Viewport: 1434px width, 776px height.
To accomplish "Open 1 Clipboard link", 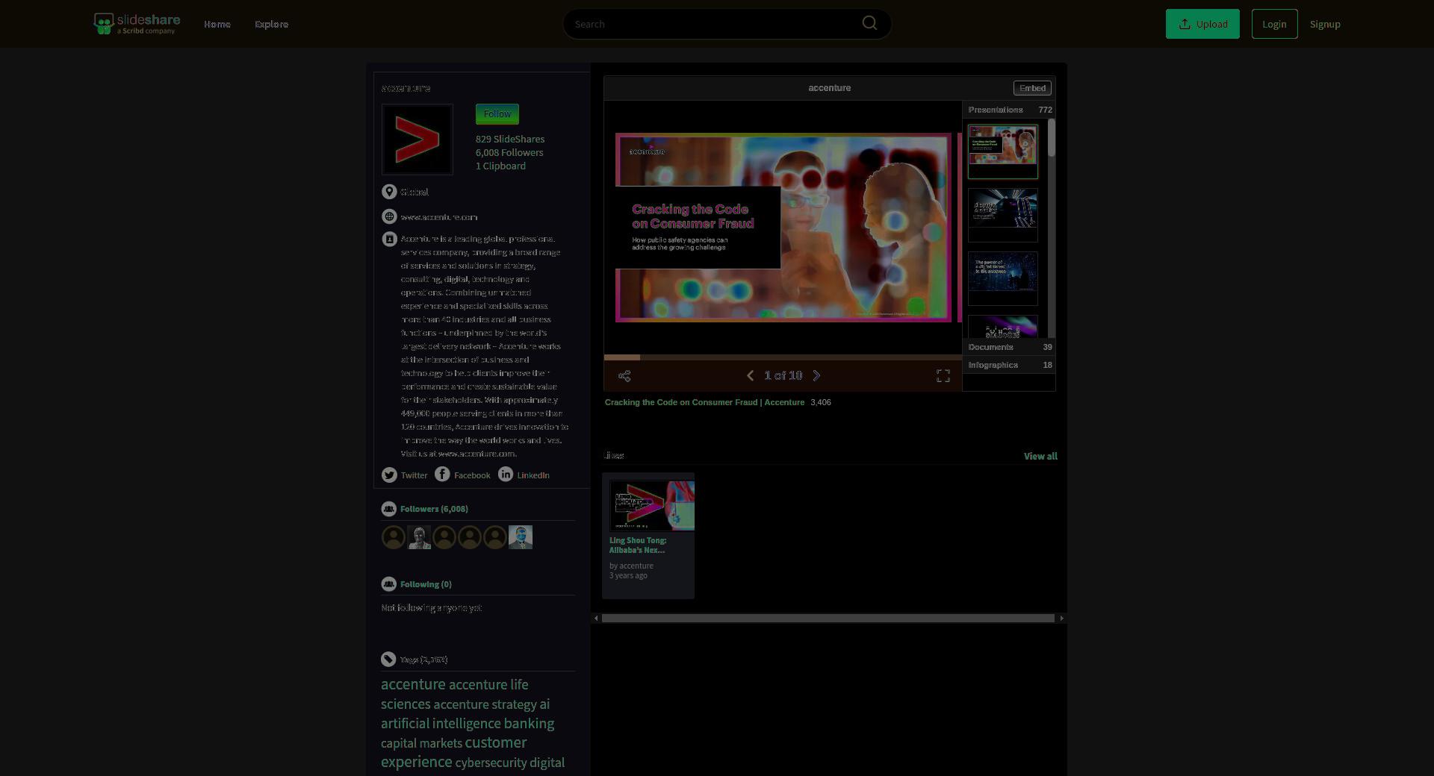I will [500, 166].
